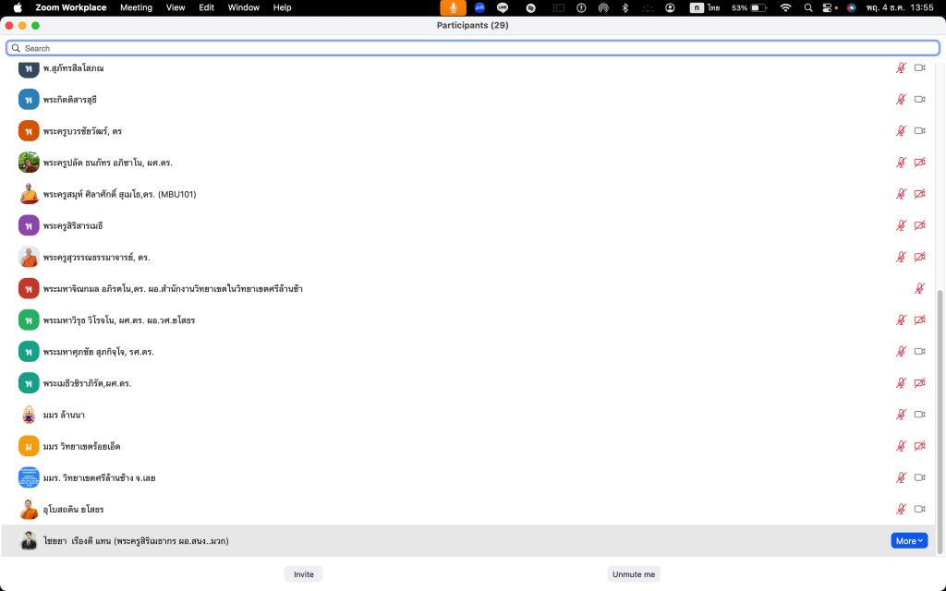Open the Zoom Workplace app menu
Image resolution: width=946 pixels, height=591 pixels.
coord(70,7)
